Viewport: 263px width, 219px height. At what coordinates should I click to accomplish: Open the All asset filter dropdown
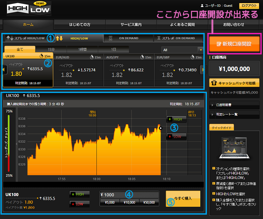pos(182,50)
